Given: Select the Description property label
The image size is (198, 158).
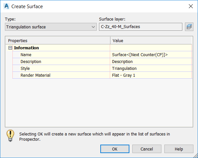Looking at the screenshot, I should click(31, 62).
